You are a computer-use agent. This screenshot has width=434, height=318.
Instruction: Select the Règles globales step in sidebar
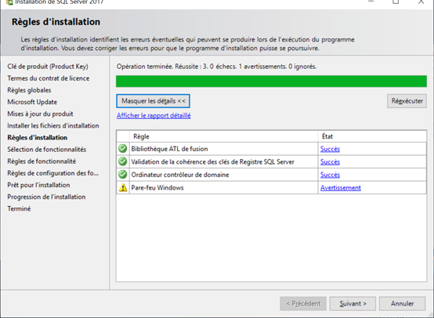29,90
